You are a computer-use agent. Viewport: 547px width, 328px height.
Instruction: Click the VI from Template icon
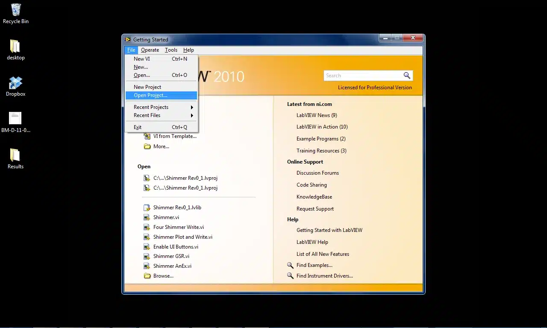coord(147,136)
